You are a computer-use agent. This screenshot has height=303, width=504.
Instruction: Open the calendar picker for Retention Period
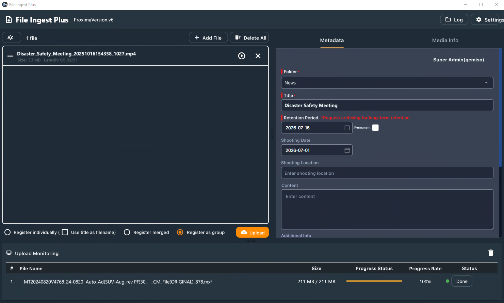click(347, 128)
